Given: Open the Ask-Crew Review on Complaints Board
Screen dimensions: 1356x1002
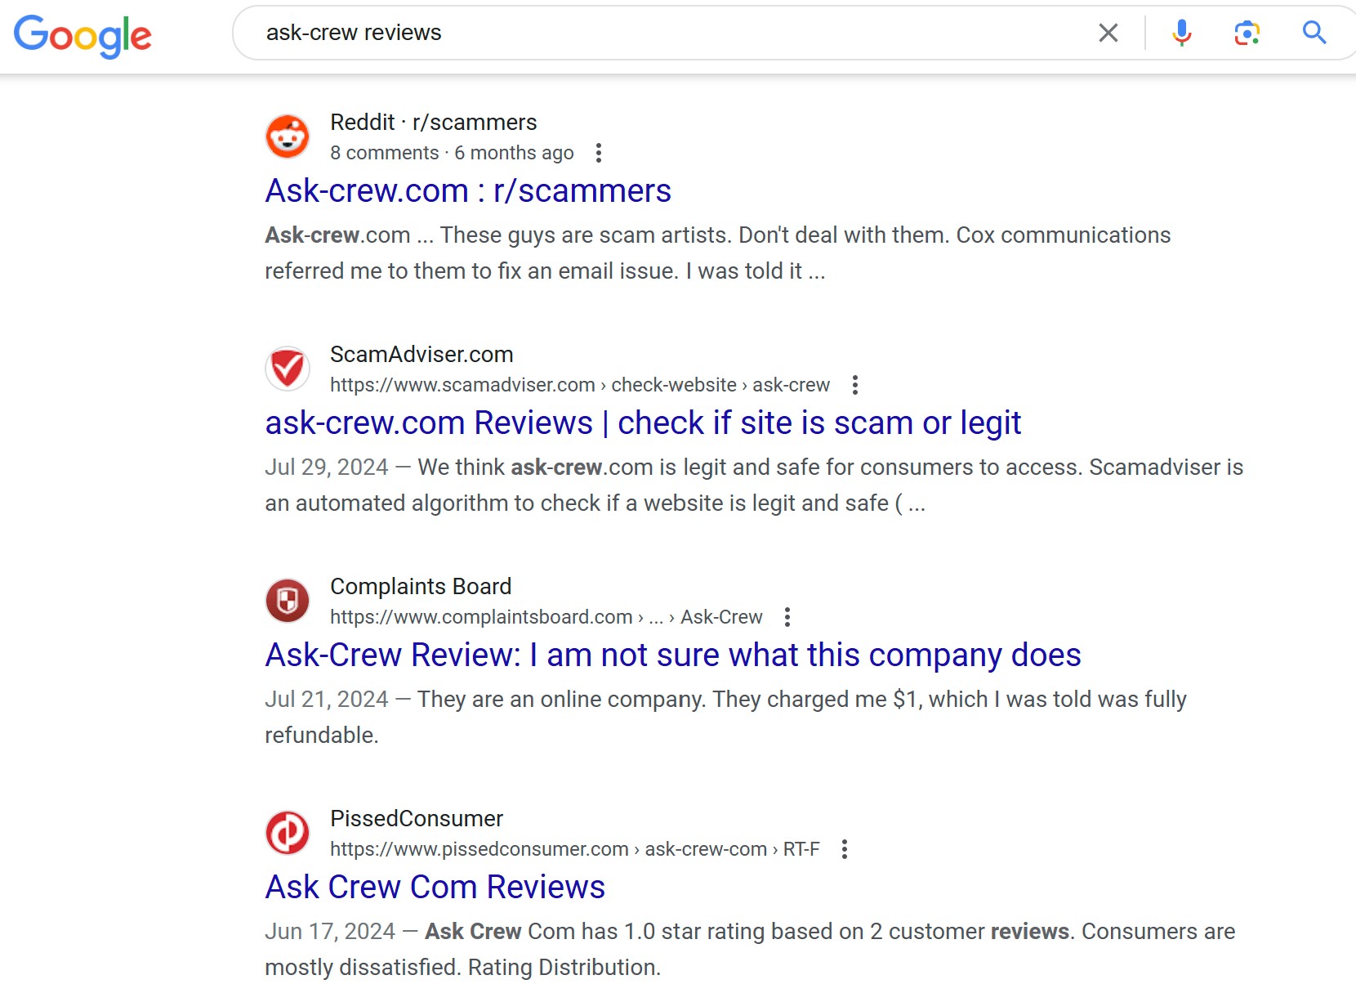Looking at the screenshot, I should tap(672, 655).
